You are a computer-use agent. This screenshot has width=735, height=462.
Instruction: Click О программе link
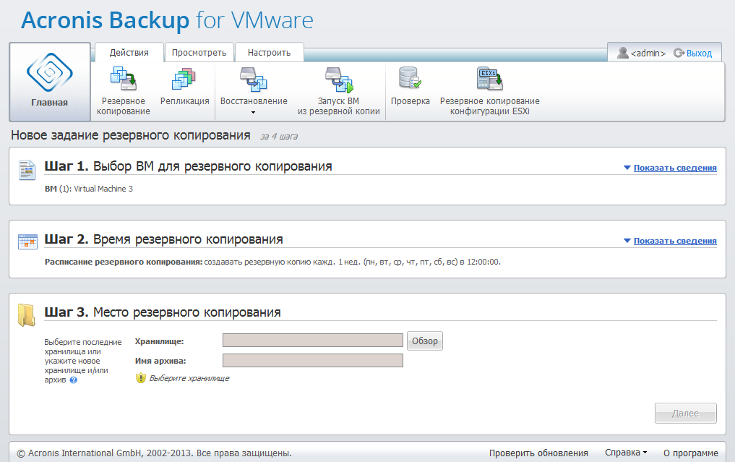pyautogui.click(x=690, y=453)
